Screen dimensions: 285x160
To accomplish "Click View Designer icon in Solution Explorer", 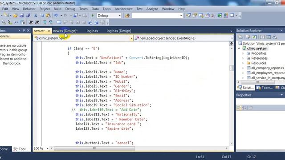I will point(269,37).
